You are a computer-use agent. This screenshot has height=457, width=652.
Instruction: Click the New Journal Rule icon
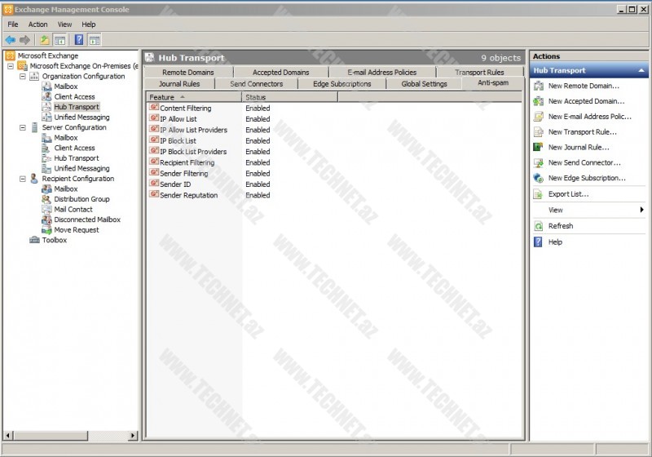[x=538, y=147]
